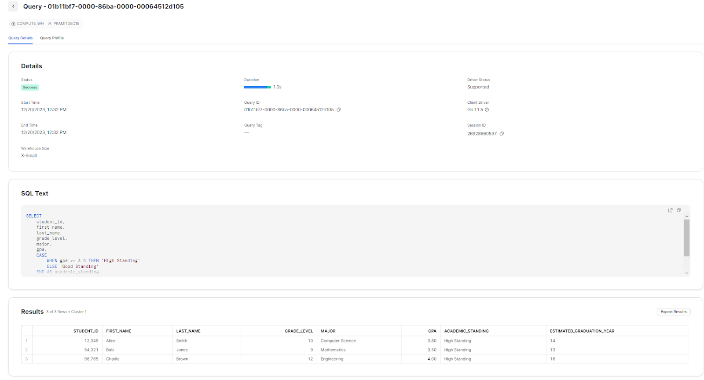Select the Smith last name cell
The image size is (704, 380).
(x=207, y=341)
